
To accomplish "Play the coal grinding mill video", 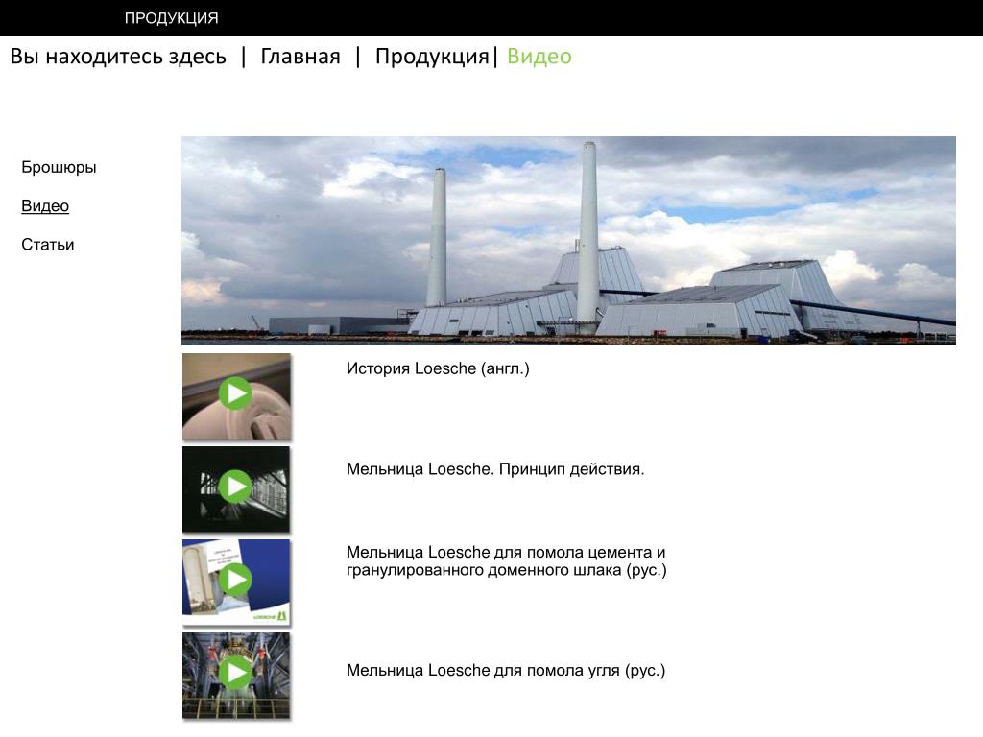I will [x=236, y=673].
